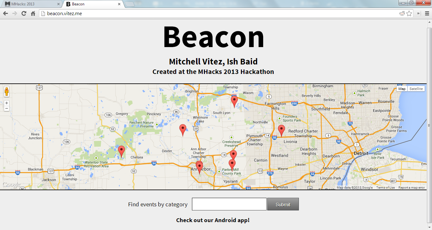Image resolution: width=432 pixels, height=230 pixels.
Task: Select the Street View pegman icon
Action: pyautogui.click(x=7, y=91)
